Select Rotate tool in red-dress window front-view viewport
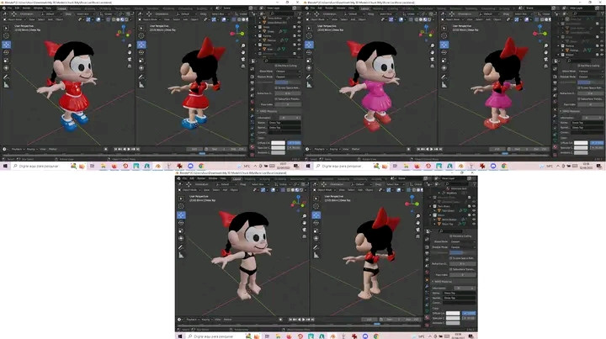The height and width of the screenshot is (339, 606). click(x=7, y=52)
